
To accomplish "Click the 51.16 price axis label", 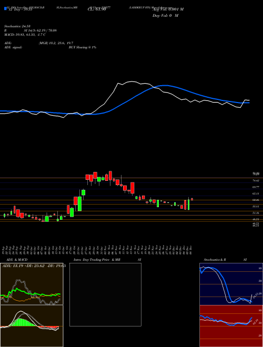I will [256, 213].
